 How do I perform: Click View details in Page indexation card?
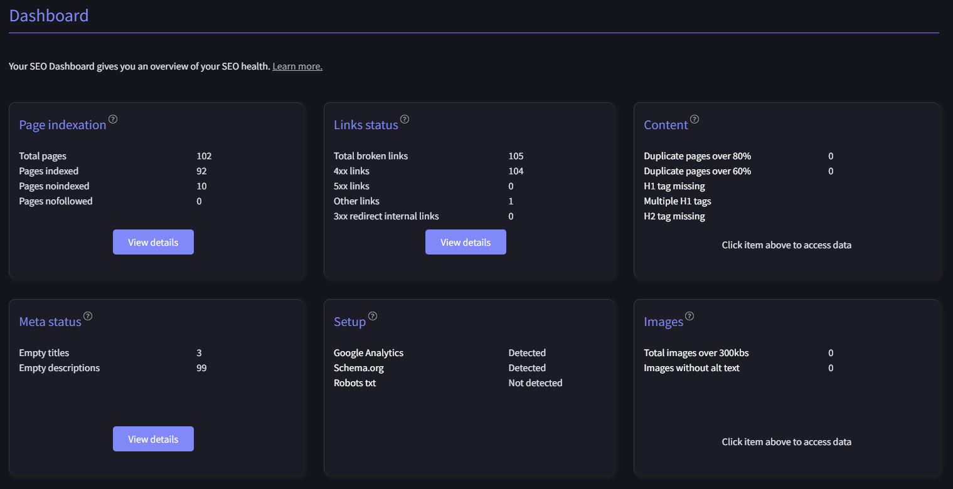[153, 242]
